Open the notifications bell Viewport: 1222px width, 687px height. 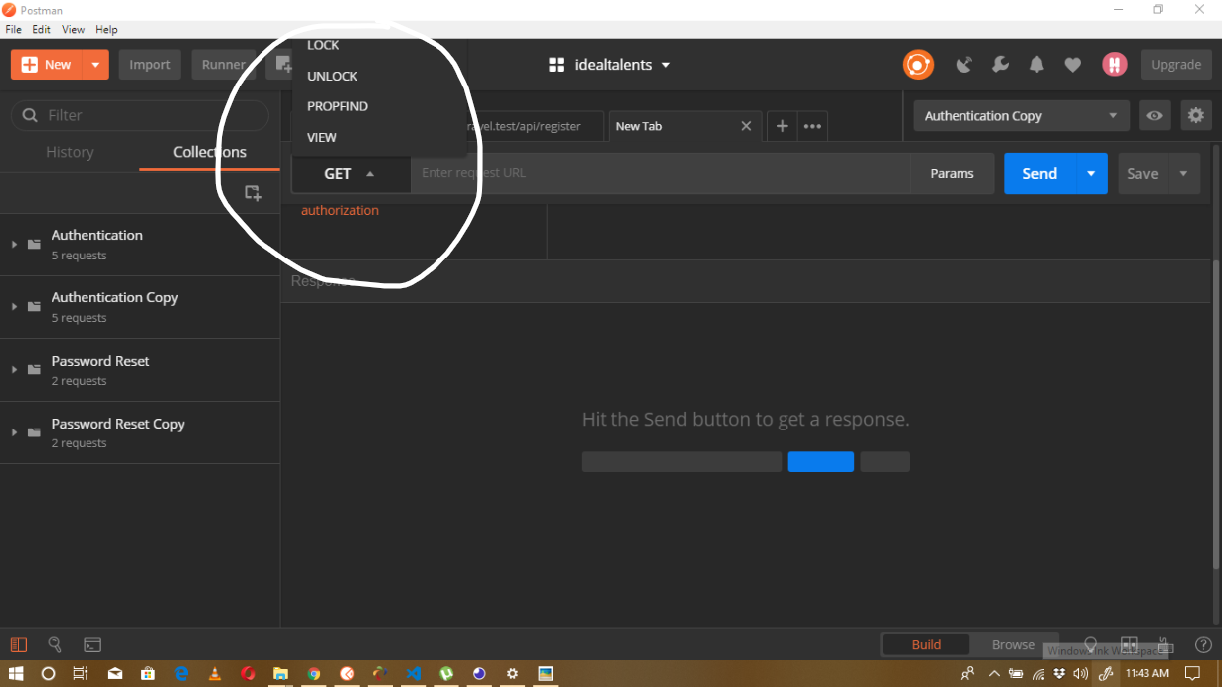1036,64
